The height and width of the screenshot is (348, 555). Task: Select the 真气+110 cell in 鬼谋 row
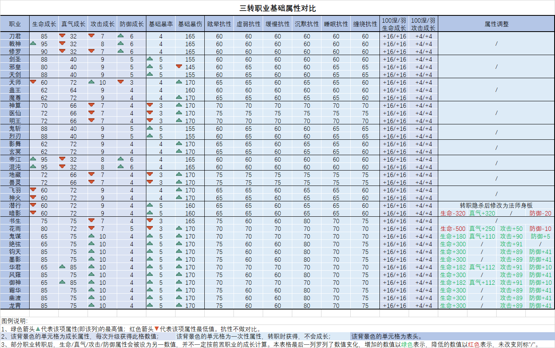click(482, 236)
